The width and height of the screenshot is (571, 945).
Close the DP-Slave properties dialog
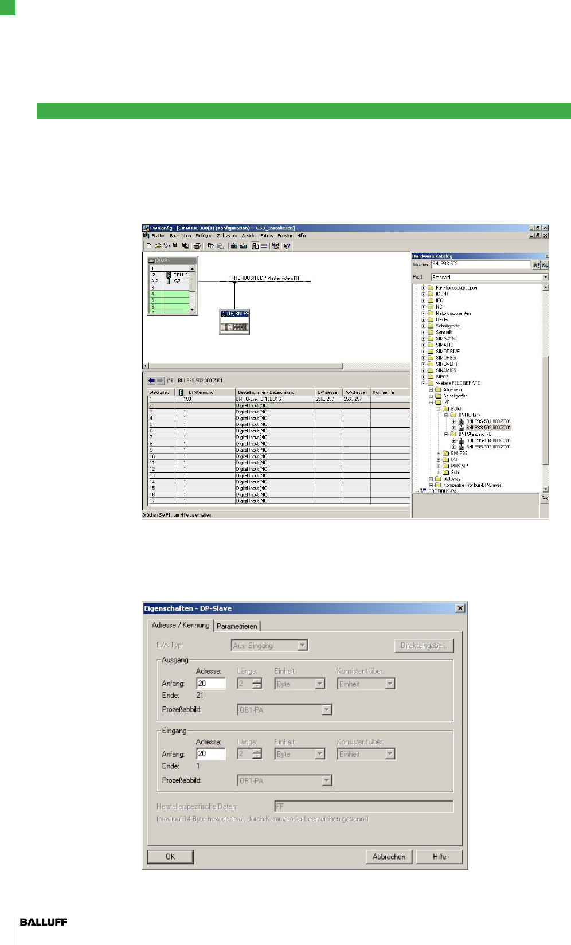460,608
